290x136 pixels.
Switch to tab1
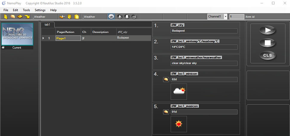coord(47,25)
